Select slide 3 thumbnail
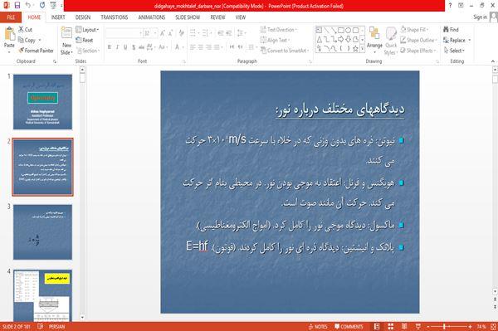498x331 pixels. [42, 232]
